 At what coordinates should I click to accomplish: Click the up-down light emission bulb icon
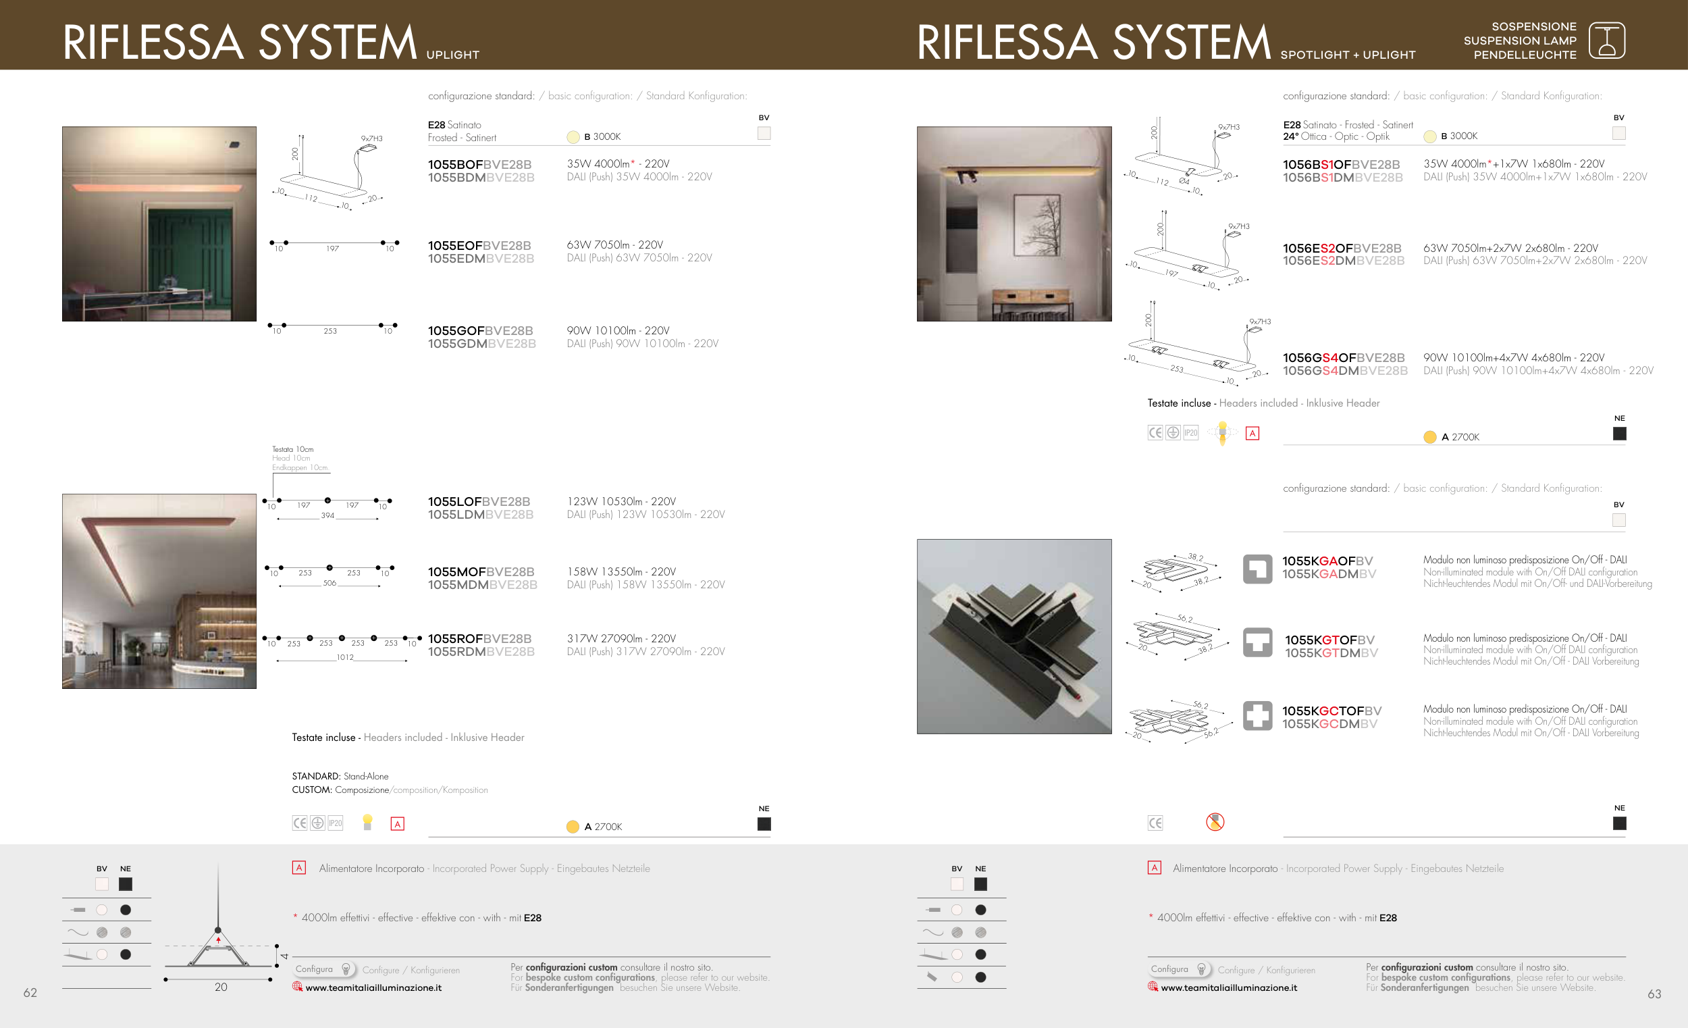pos(1222,433)
